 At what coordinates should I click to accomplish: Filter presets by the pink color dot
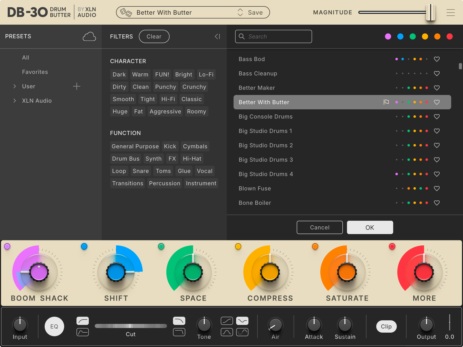pos(388,36)
